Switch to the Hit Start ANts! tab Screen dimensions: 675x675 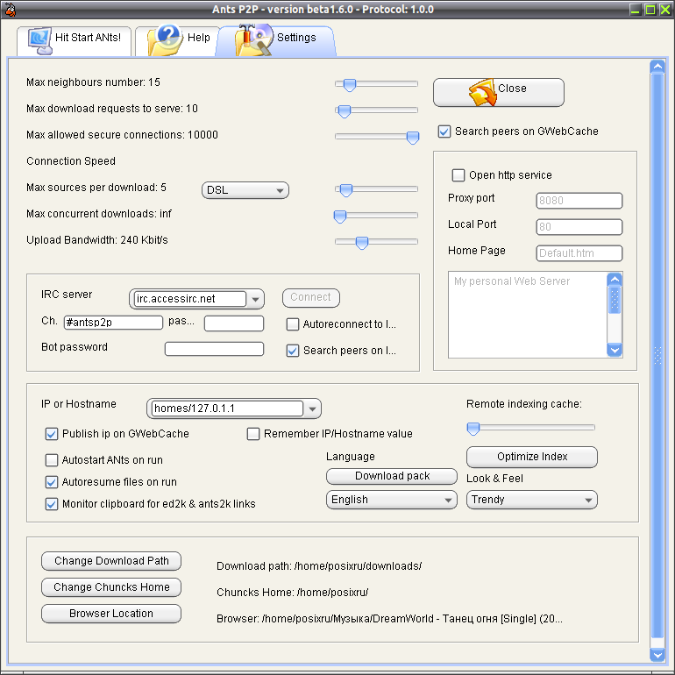pyautogui.click(x=74, y=39)
